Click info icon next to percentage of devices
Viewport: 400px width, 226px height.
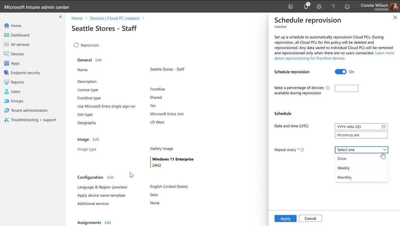coord(328,88)
